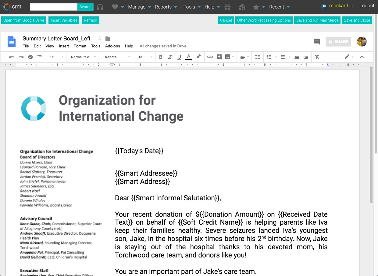Click Other Word Processing Options button

[x=264, y=20]
